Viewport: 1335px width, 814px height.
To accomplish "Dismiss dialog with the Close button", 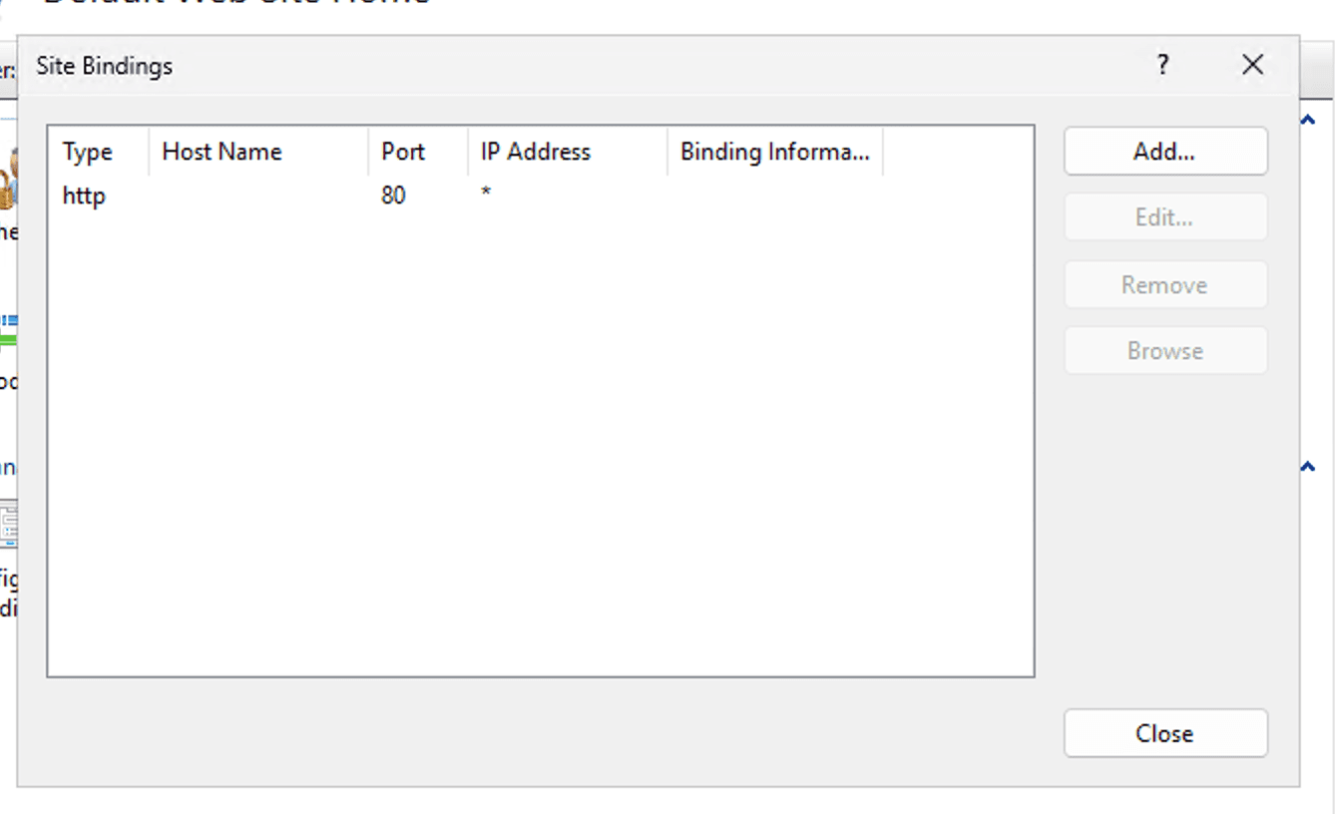I will [1164, 733].
